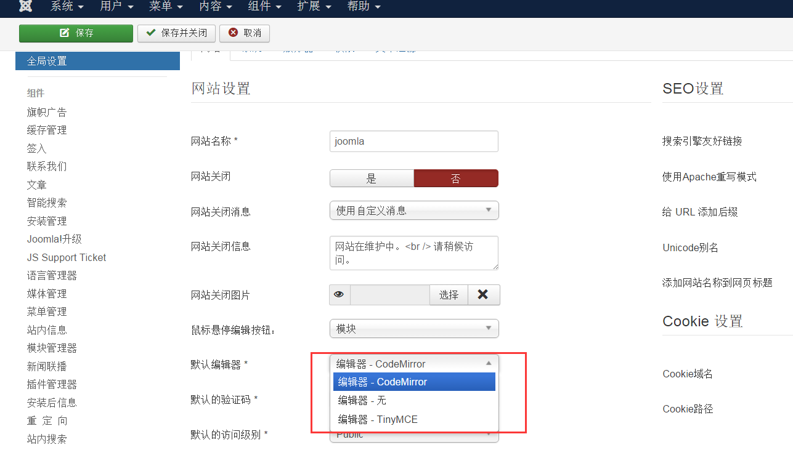Viewport: 793px width, 450px height.
Task: Open 鼠标悬停编辑按钮 dropdown showing 模块
Action: tap(414, 329)
